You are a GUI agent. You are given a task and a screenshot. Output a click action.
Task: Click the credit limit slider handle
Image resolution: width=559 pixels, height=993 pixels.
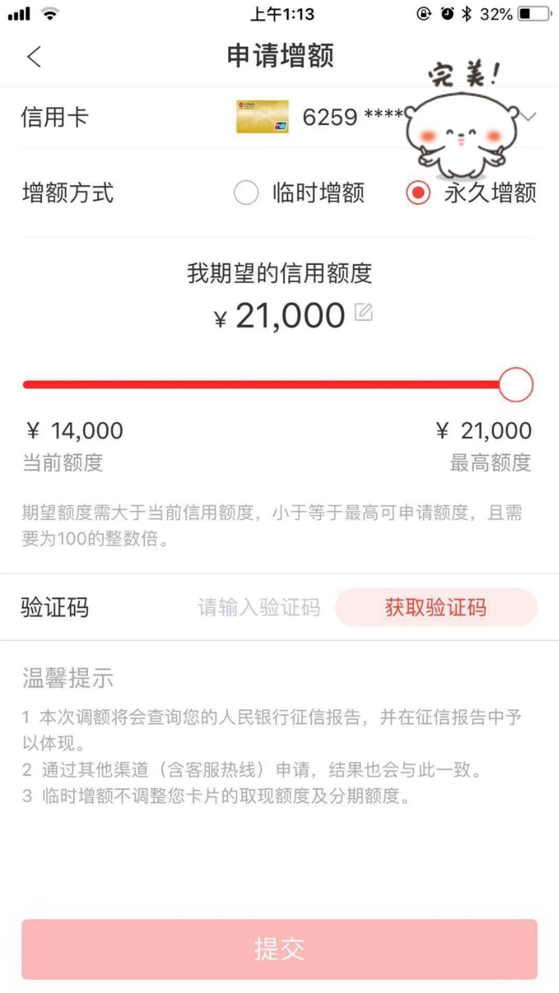(516, 385)
